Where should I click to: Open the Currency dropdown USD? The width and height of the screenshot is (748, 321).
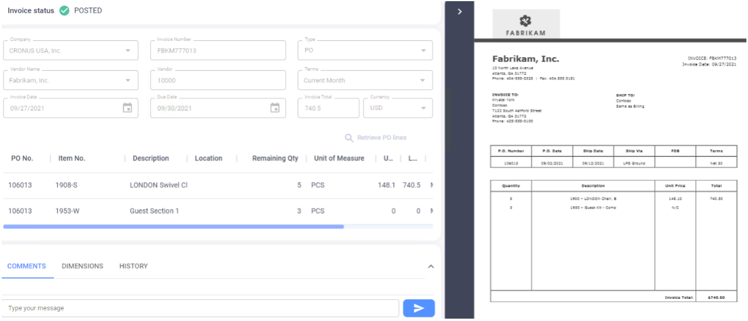pos(398,108)
